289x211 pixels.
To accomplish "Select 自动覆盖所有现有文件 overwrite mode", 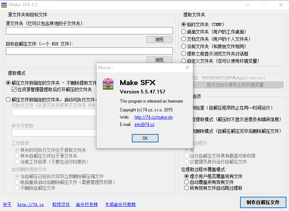I will point(187,182).
